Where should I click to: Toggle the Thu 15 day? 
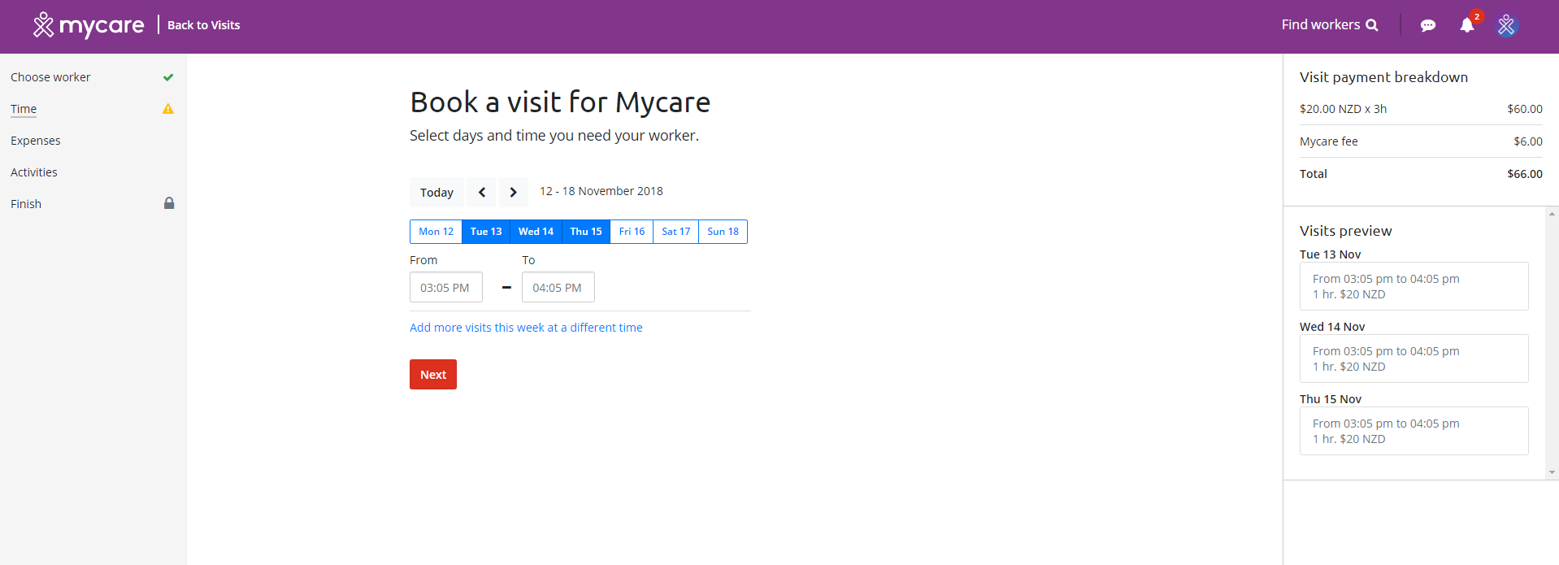[586, 232]
